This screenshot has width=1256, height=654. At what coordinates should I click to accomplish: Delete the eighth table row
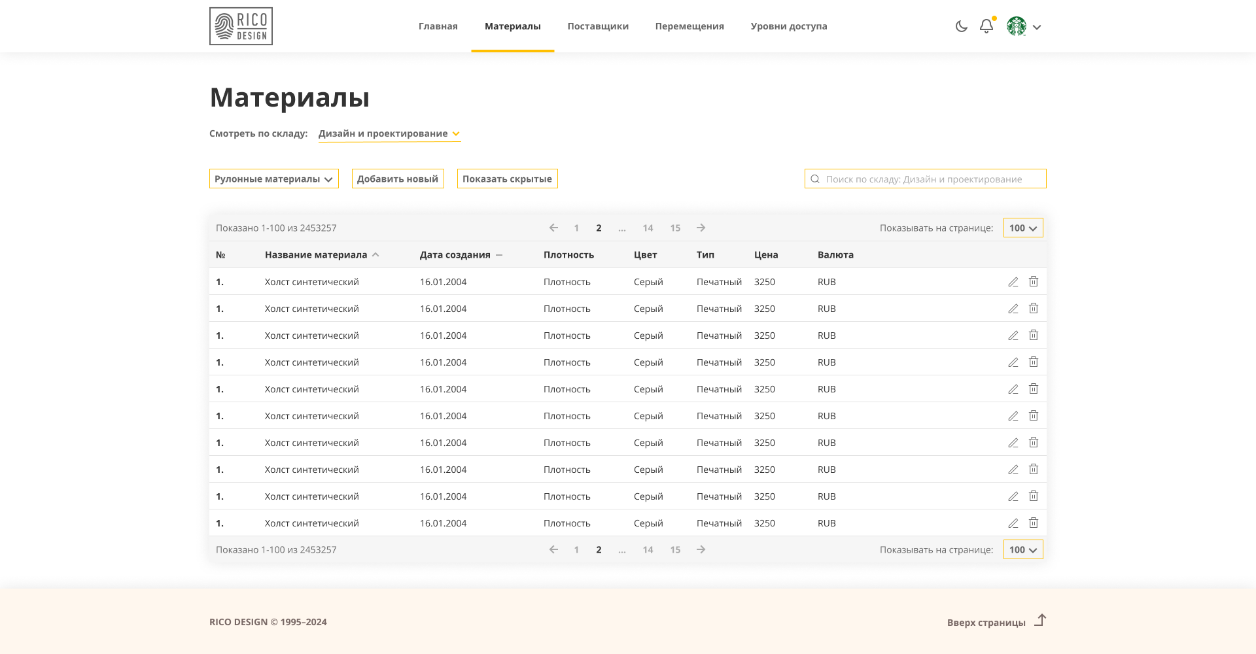[x=1034, y=469]
